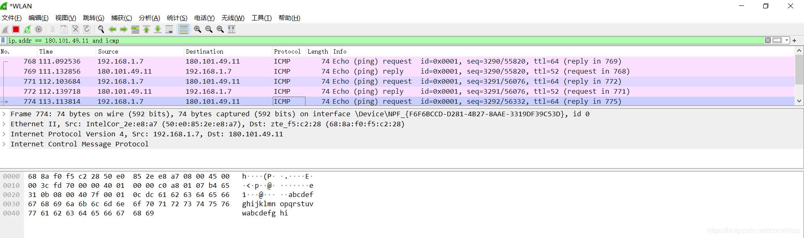Open the 统计(S) statistics menu

(x=177, y=18)
